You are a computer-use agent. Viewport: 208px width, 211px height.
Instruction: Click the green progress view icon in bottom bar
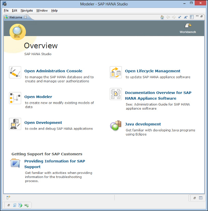coord(27,205)
